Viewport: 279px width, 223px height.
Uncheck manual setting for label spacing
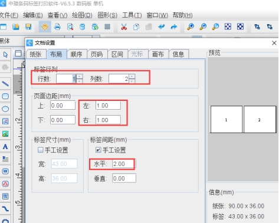pyautogui.click(x=98, y=150)
